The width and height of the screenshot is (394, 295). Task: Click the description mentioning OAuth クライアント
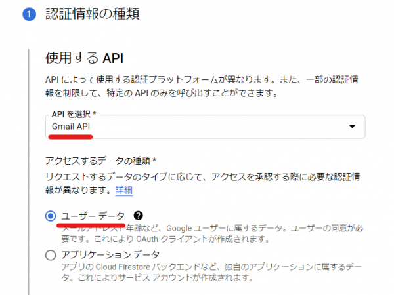click(212, 233)
